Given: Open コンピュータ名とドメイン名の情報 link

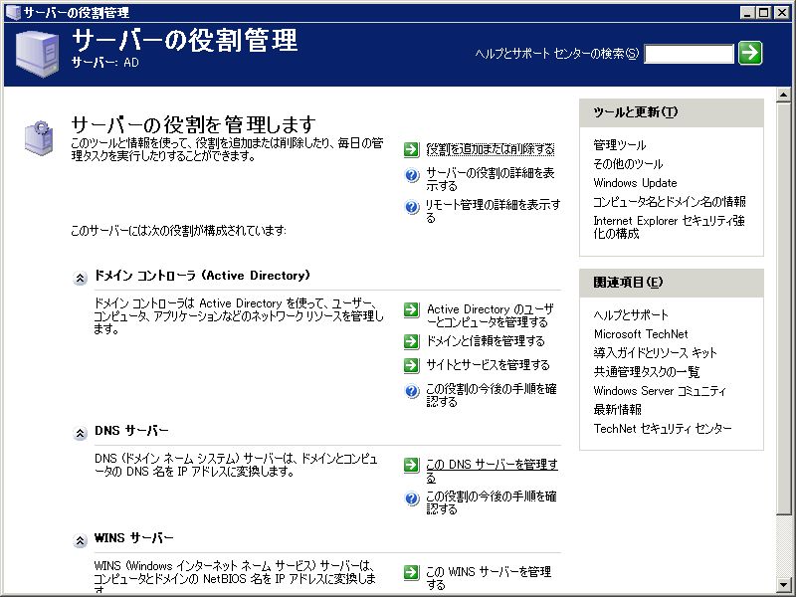Looking at the screenshot, I should tap(670, 202).
